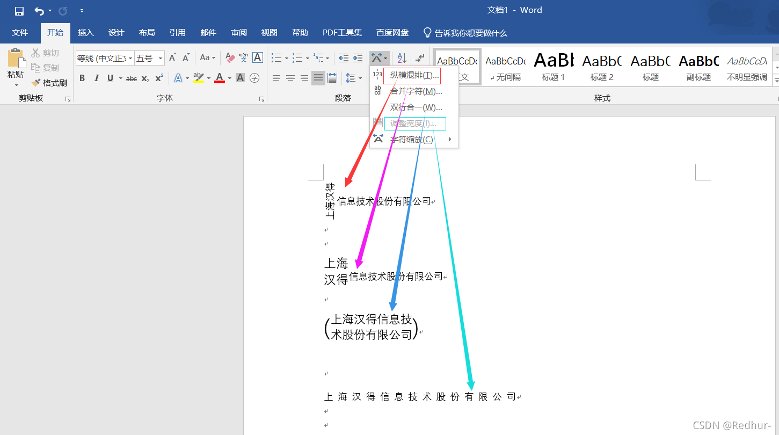Open the 字符缩放(C) submenu

[414, 140]
